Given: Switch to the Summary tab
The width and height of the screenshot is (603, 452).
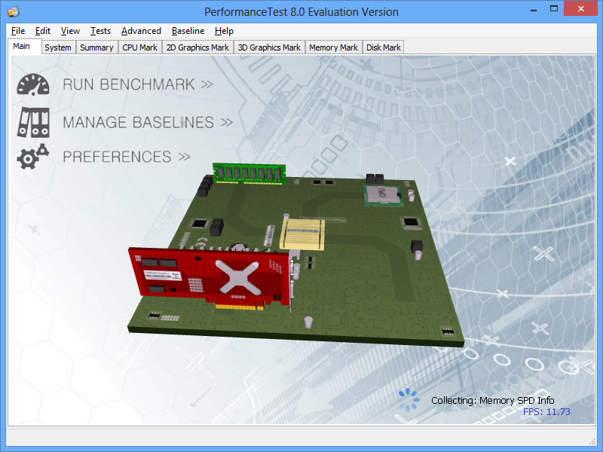Looking at the screenshot, I should pos(97,47).
